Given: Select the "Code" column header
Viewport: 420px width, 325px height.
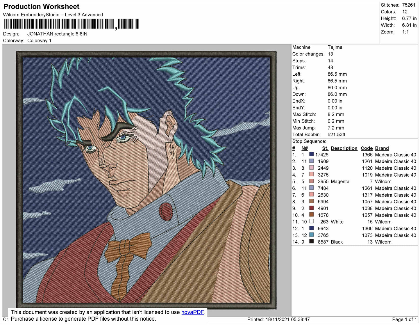Looking at the screenshot, I should coord(367,148).
